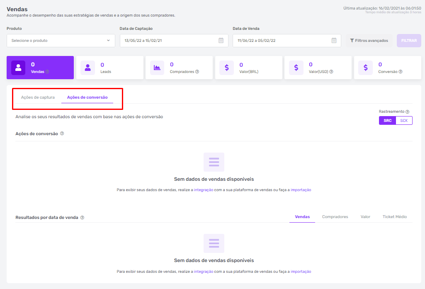
Task: Click the help icon next to Compradores card label
Action: (197, 72)
